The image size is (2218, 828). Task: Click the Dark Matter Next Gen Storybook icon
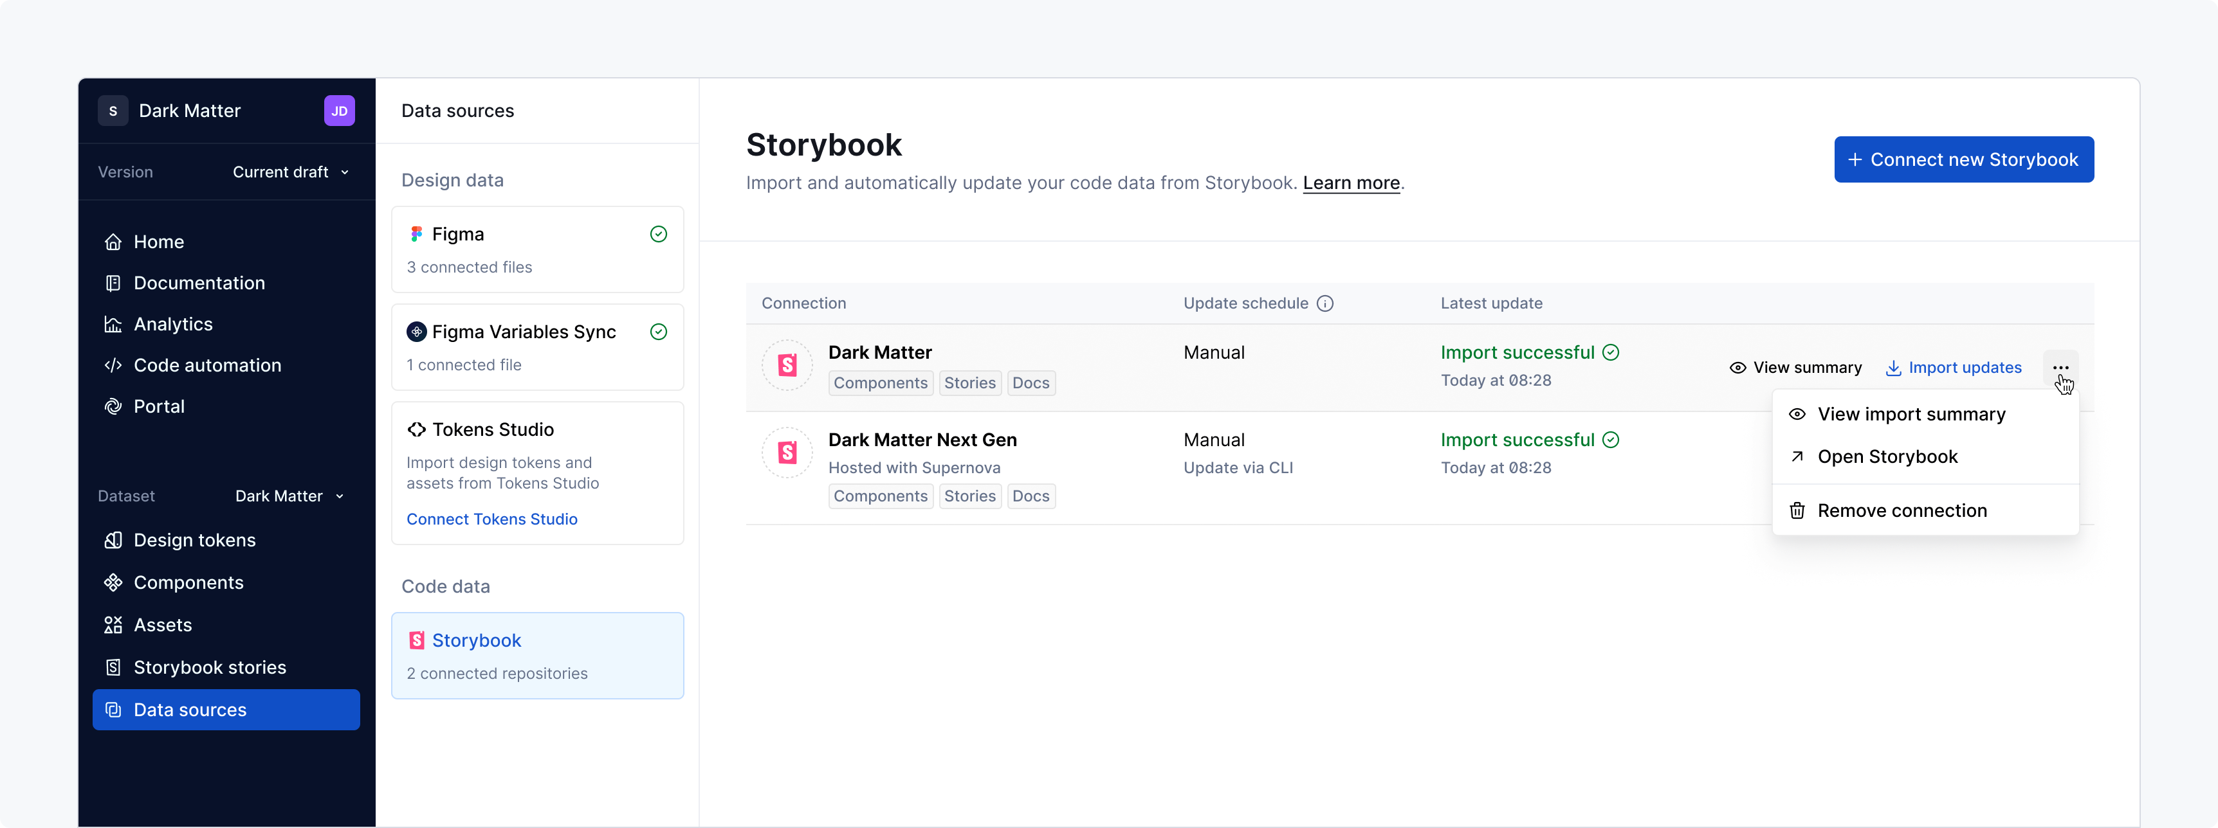pyautogui.click(x=787, y=453)
